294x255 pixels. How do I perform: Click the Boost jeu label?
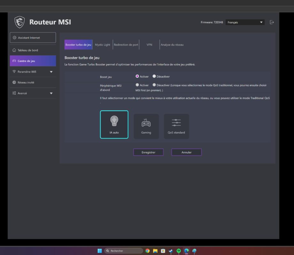(106, 77)
